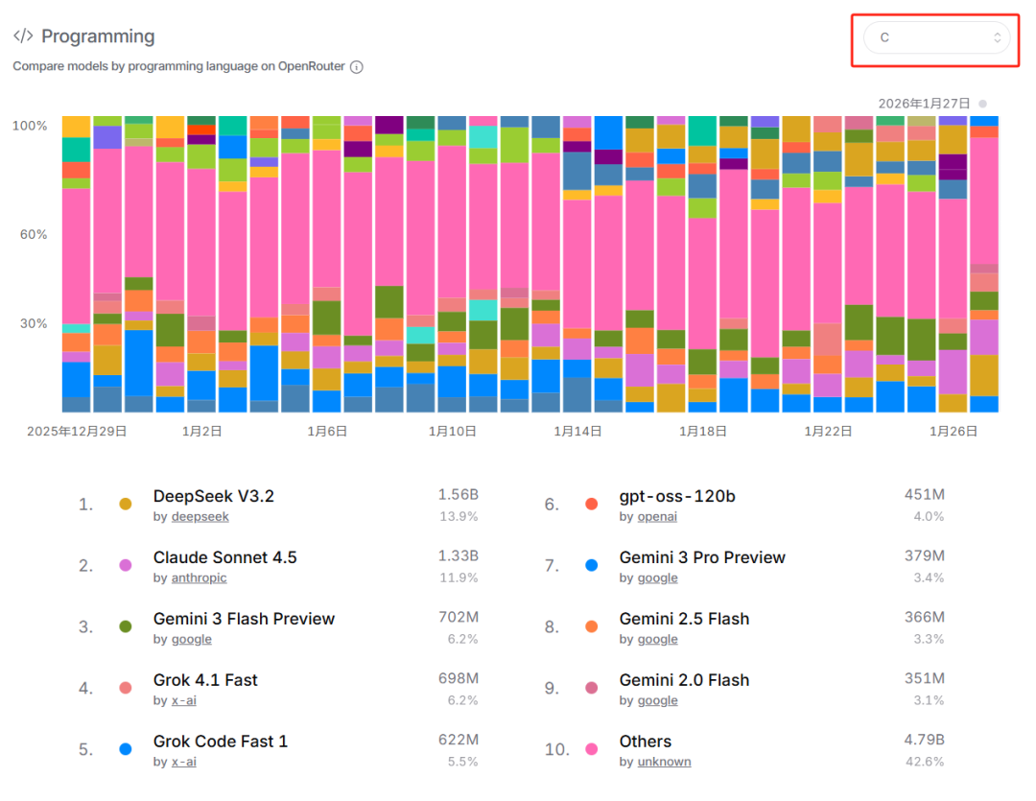
Task: Open the unknown link under Others
Action: (x=664, y=762)
